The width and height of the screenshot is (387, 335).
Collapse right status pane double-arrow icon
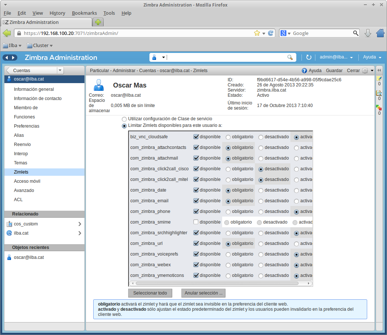click(x=379, y=70)
